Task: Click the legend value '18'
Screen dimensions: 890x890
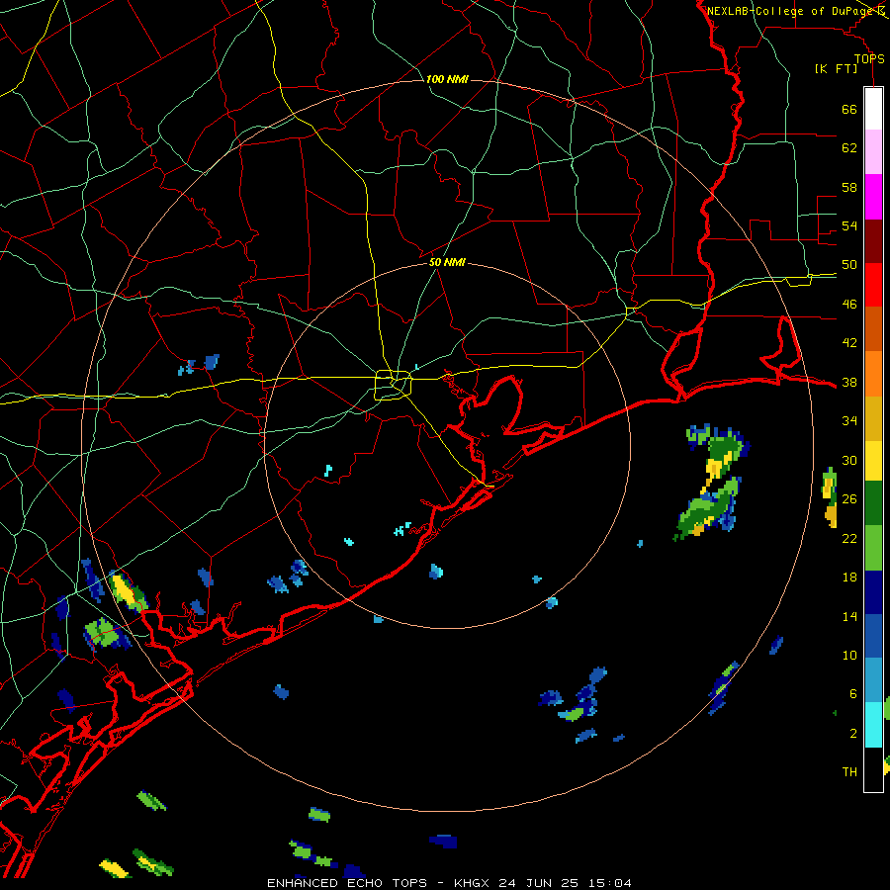Action: click(849, 578)
